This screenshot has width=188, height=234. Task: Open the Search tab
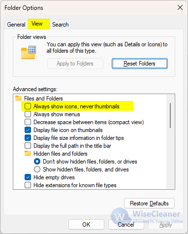tap(60, 25)
